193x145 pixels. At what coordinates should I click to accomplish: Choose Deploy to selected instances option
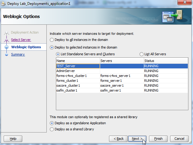coord(52,47)
